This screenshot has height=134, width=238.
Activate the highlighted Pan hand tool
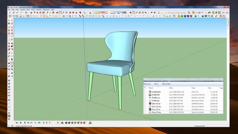(60, 13)
